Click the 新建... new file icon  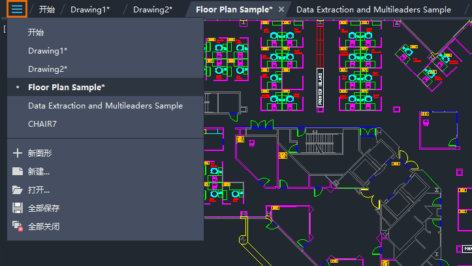[x=18, y=172]
